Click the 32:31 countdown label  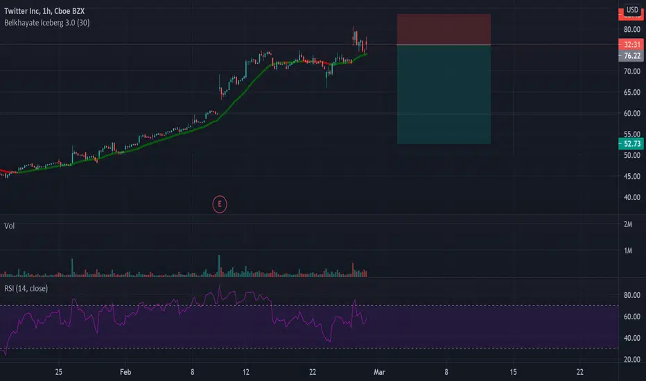click(631, 44)
